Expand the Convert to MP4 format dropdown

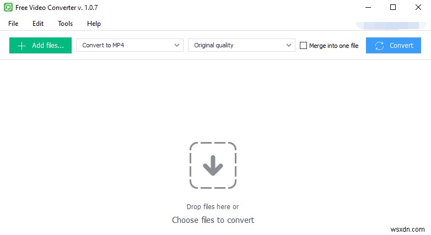click(x=130, y=46)
